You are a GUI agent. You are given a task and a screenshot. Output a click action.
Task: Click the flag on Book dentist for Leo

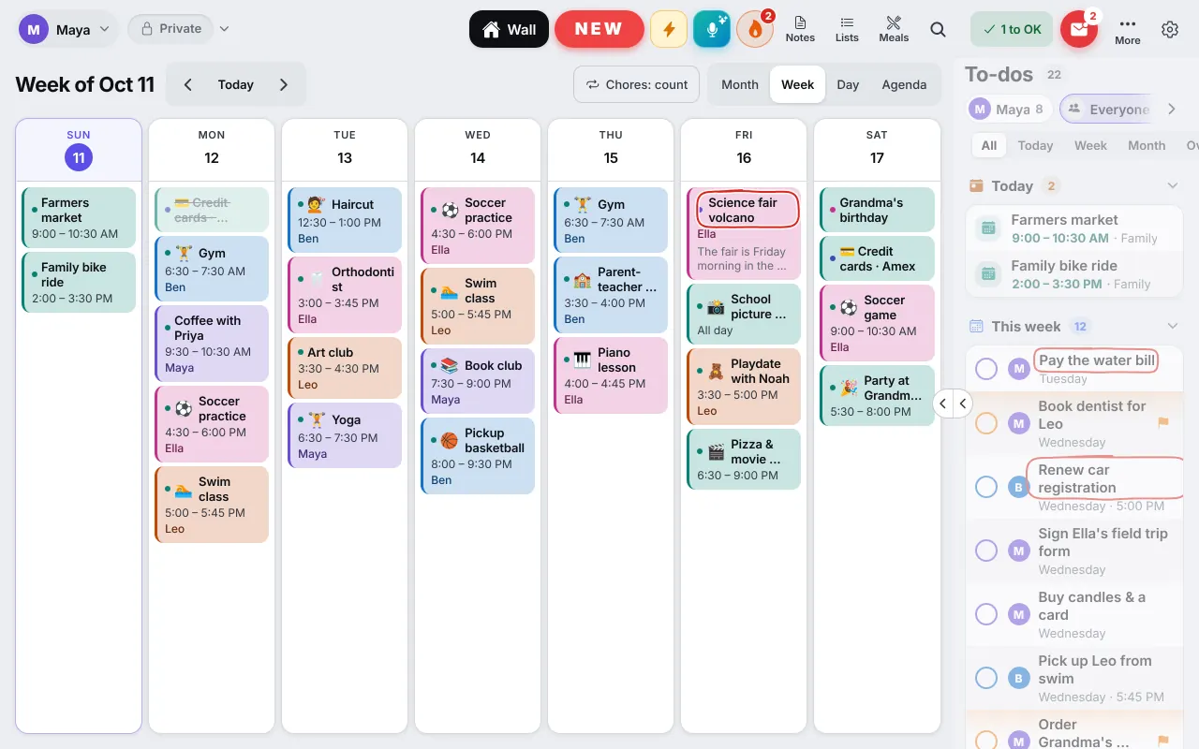(1163, 422)
